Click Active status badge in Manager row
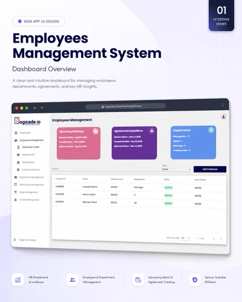Screen dimensions: 242x302 pos(168,187)
